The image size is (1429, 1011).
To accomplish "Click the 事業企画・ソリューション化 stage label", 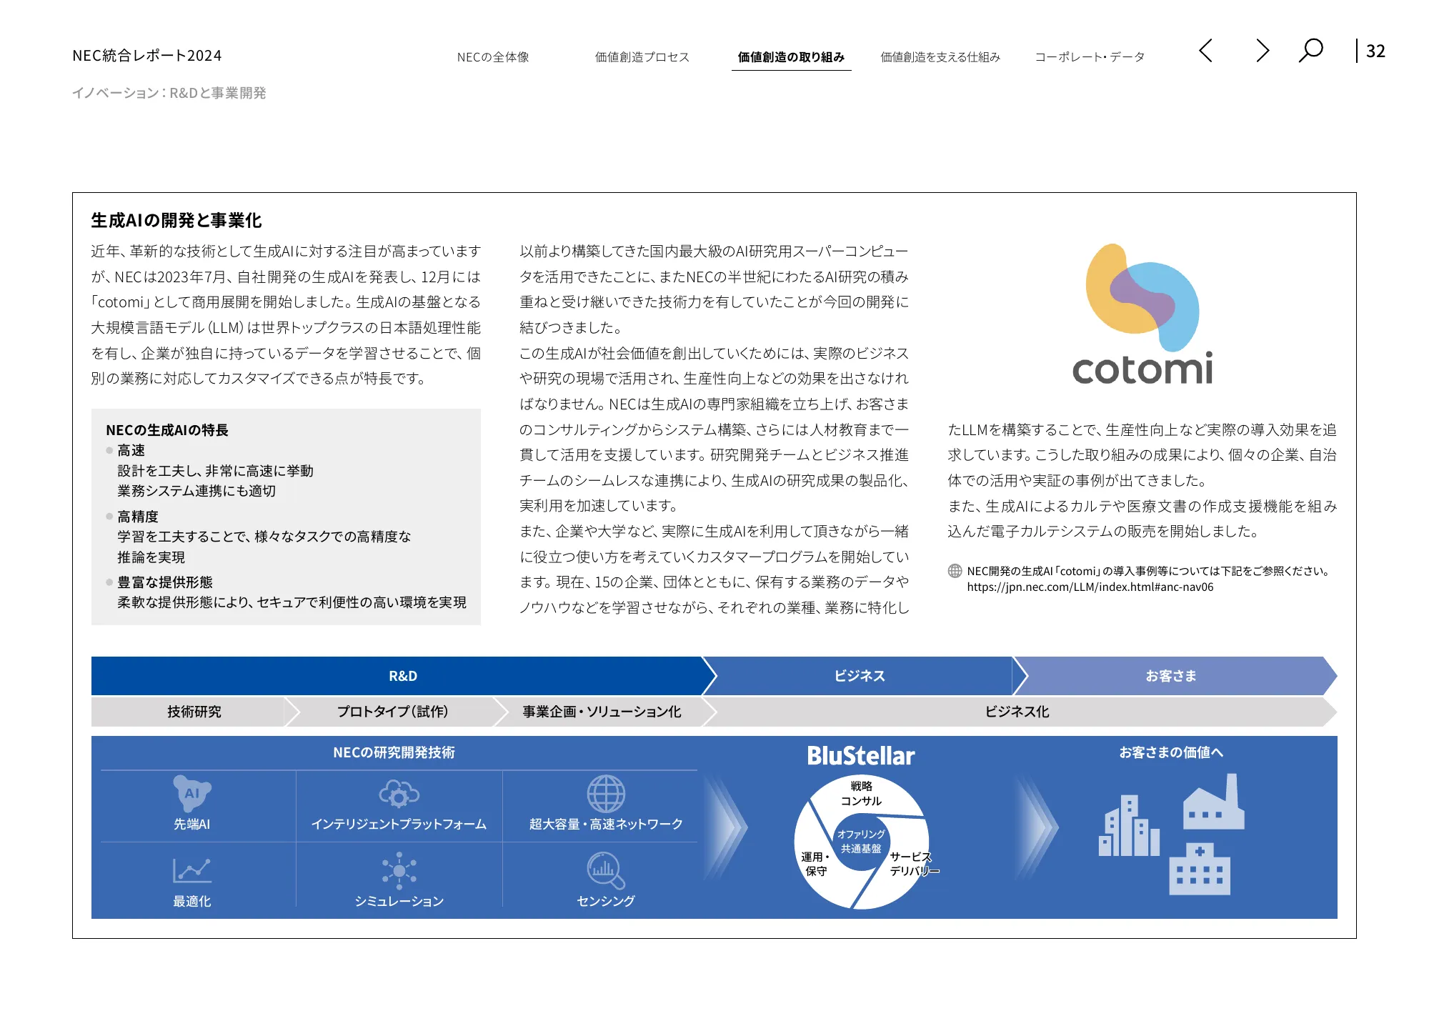I will 602,712.
